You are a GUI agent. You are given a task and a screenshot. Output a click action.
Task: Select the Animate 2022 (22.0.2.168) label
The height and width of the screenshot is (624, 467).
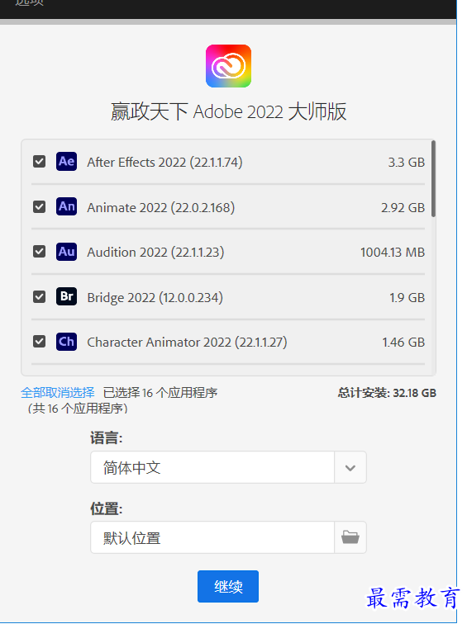pos(161,208)
